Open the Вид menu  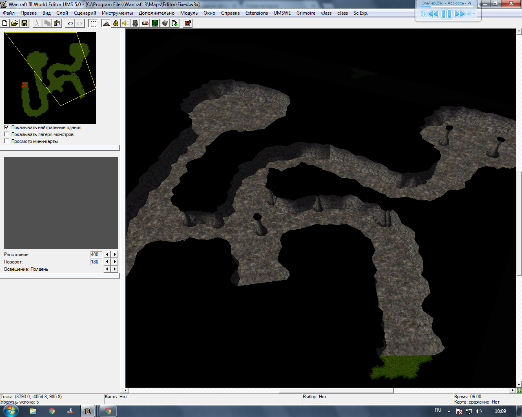(46, 13)
